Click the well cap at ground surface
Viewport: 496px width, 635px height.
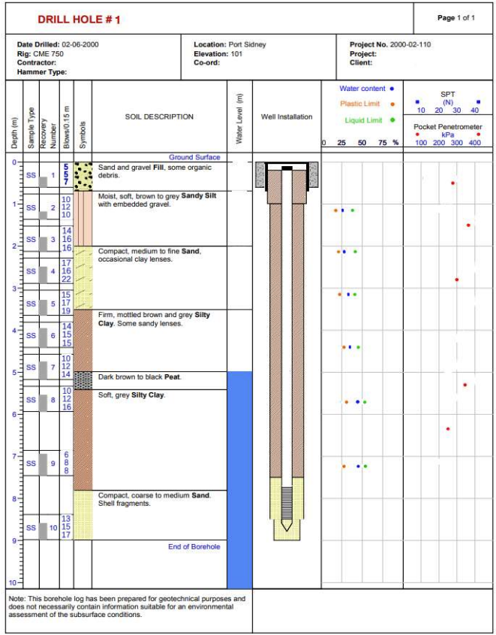(x=287, y=168)
